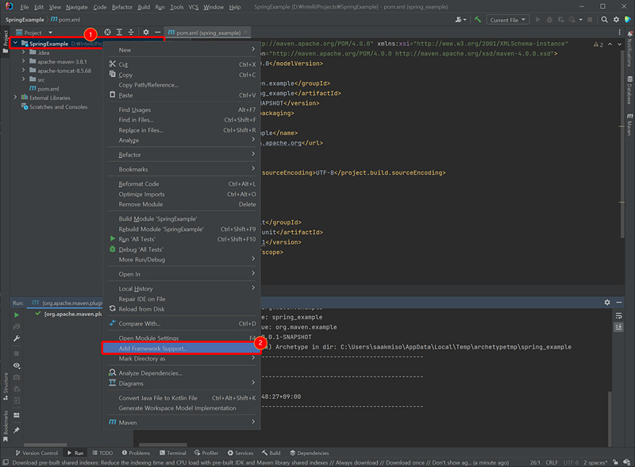Expand External Libraries node
The width and height of the screenshot is (635, 467).
click(15, 97)
